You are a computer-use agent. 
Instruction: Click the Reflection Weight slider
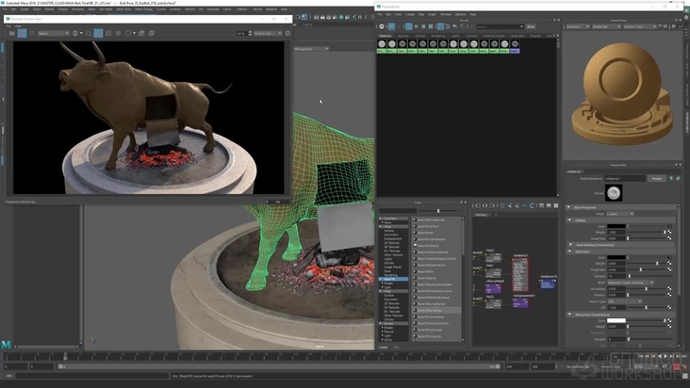pos(647,264)
